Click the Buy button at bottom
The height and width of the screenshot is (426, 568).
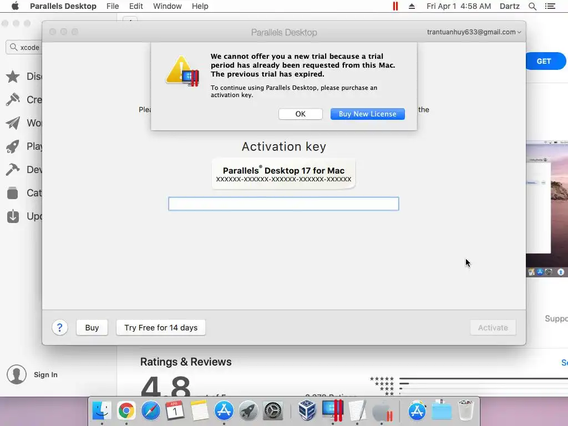coord(92,327)
